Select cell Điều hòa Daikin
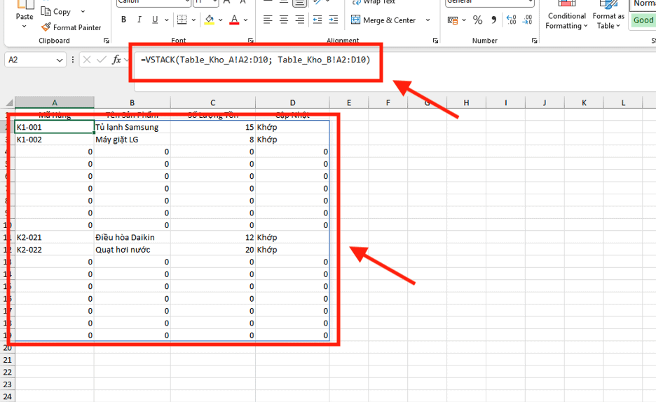The image size is (656, 402). 132,237
